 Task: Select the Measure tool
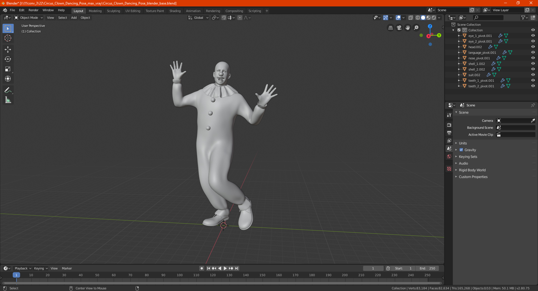[x=8, y=100]
